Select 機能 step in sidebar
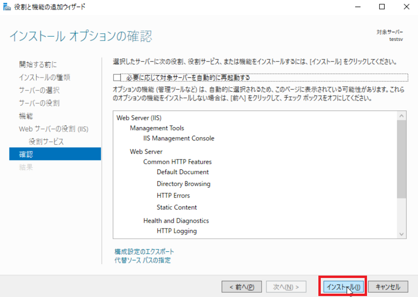 [x=26, y=116]
